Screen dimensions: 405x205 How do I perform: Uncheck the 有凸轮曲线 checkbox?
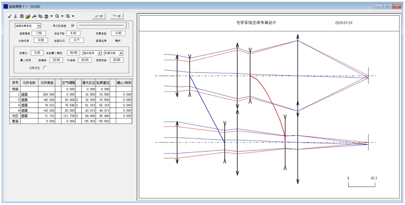(x=73, y=26)
